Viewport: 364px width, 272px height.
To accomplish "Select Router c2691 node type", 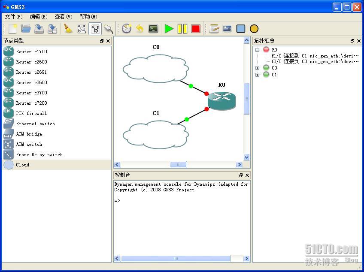I will tap(57, 72).
